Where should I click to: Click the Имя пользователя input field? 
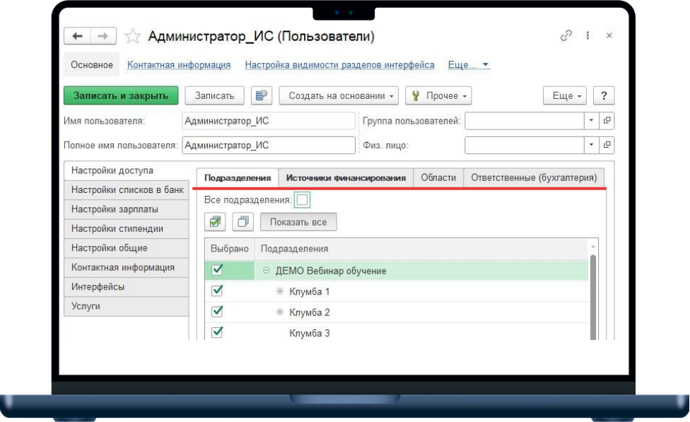(x=268, y=121)
